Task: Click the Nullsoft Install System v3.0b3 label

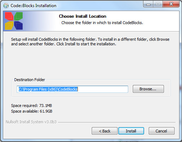Action: [31, 122]
